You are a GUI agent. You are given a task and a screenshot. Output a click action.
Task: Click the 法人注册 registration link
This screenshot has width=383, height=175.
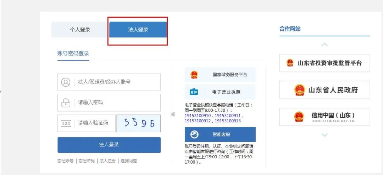coord(107,161)
